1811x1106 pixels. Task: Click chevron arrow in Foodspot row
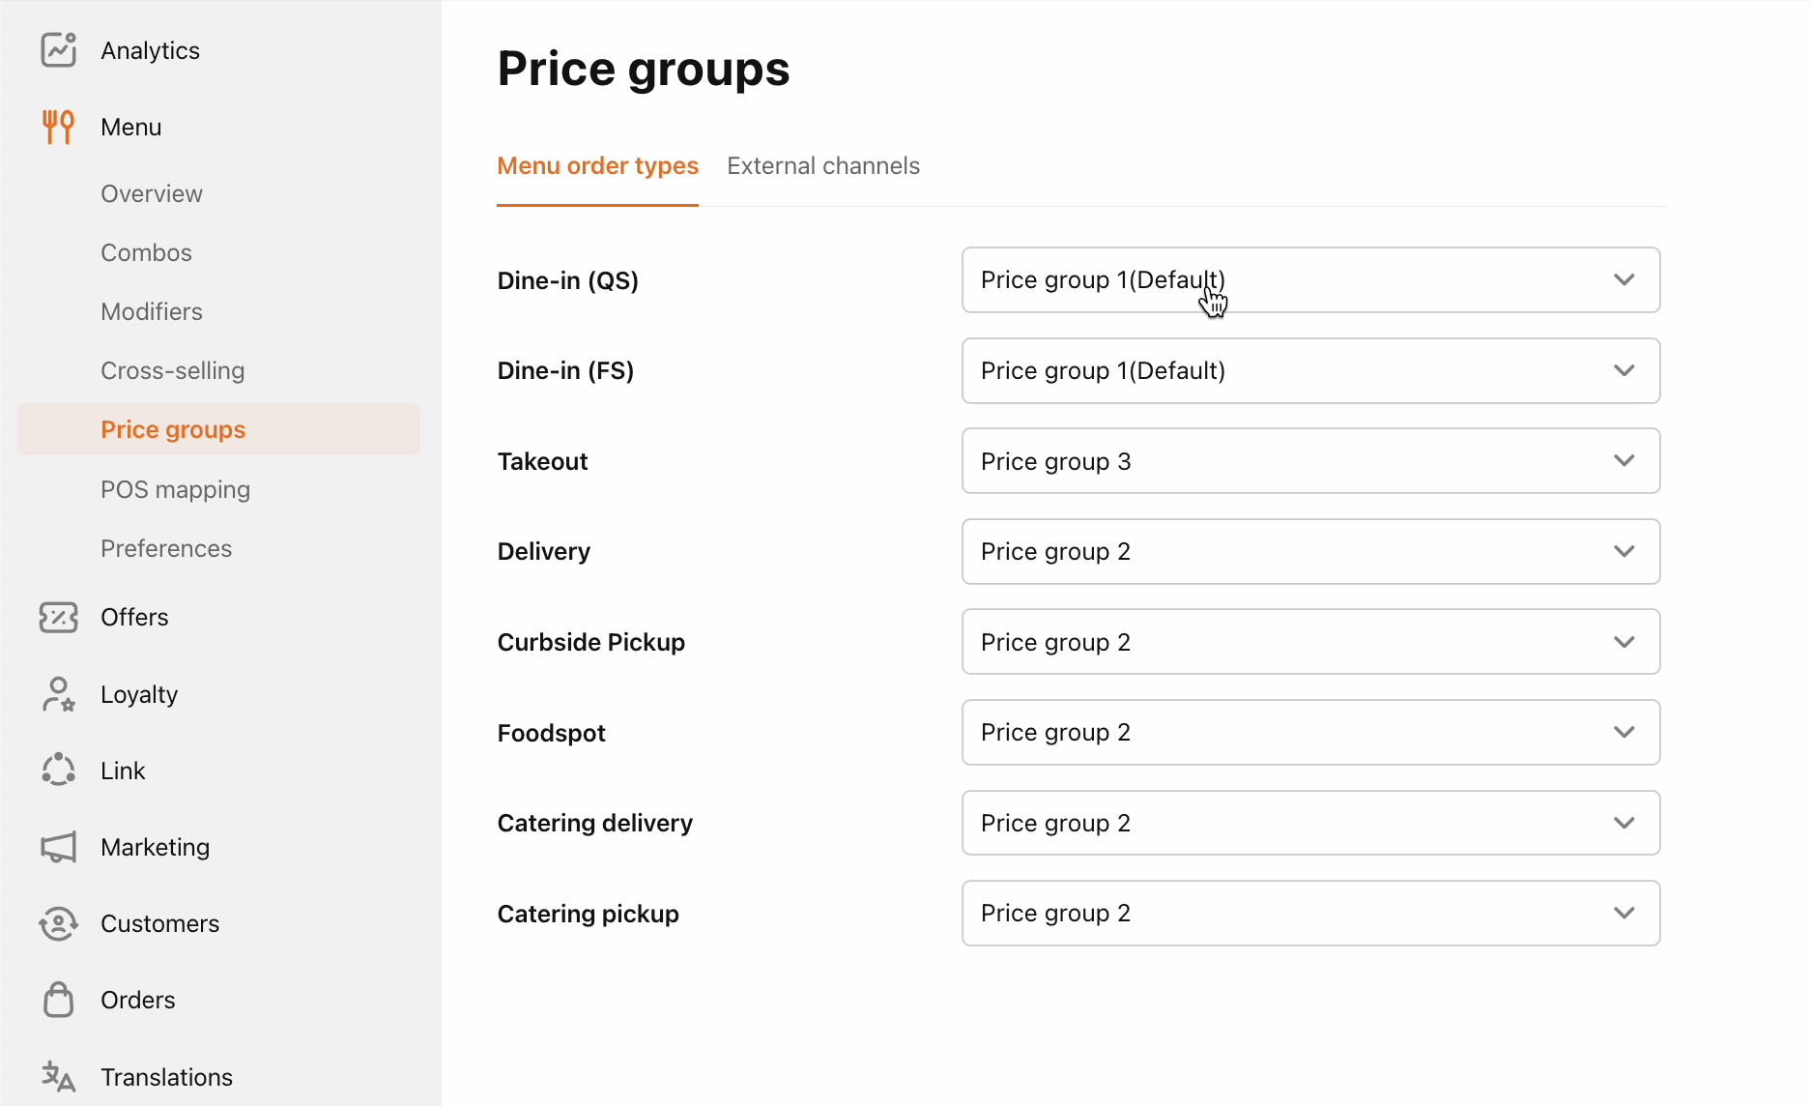tap(1624, 732)
